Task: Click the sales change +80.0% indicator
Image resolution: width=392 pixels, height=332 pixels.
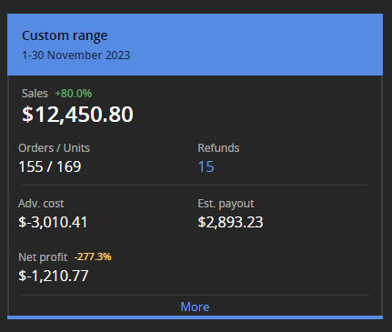Action: point(74,94)
